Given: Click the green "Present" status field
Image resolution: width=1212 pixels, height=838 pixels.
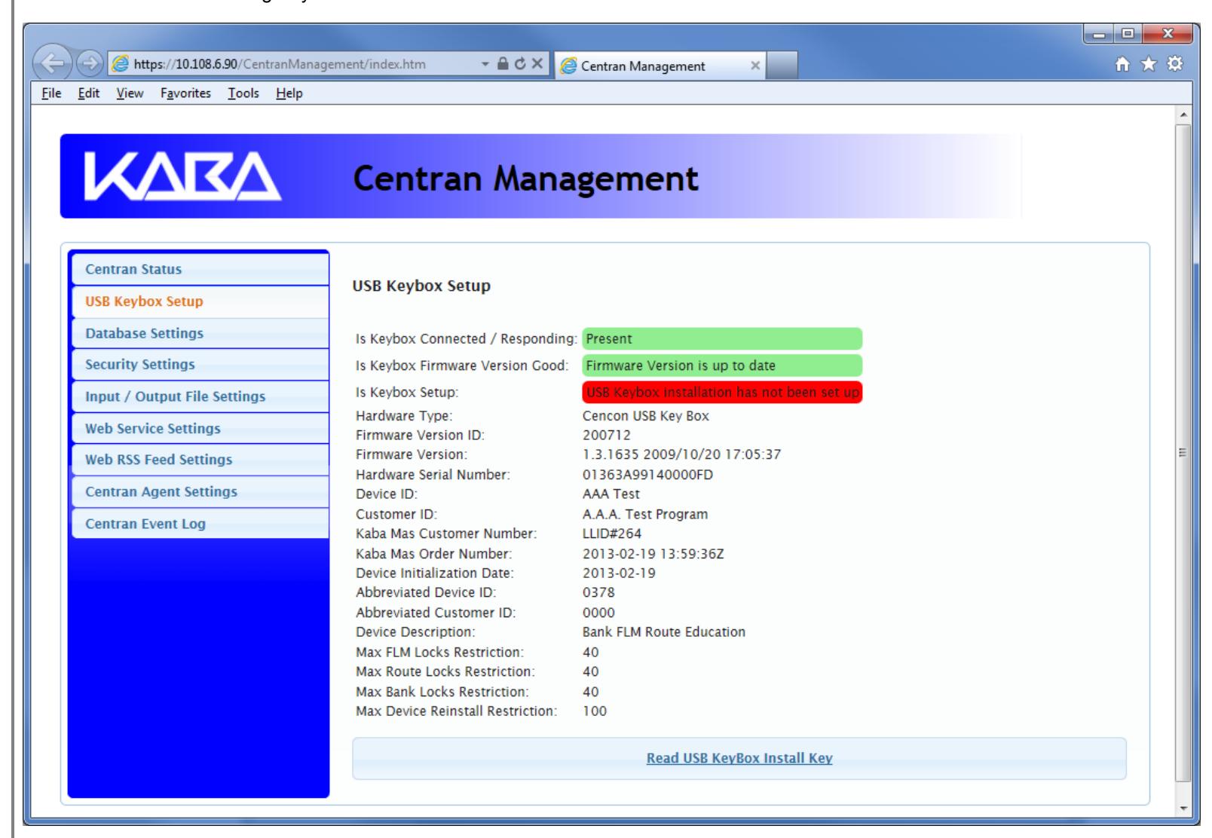Looking at the screenshot, I should (722, 339).
